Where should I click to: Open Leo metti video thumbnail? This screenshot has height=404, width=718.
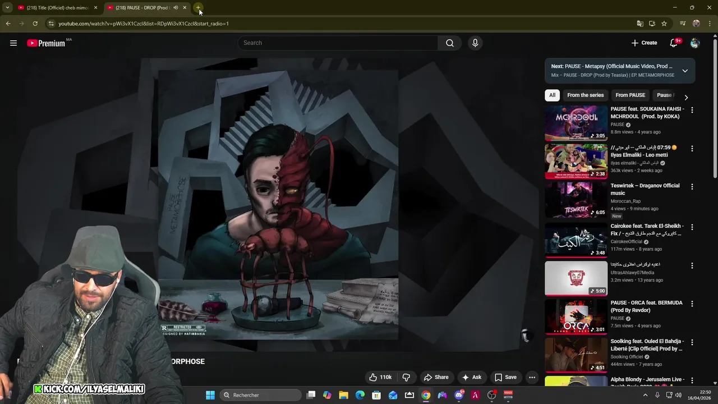pos(576,161)
